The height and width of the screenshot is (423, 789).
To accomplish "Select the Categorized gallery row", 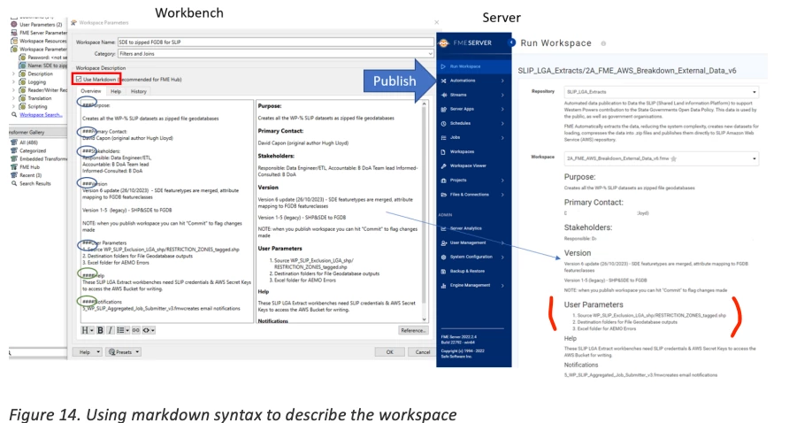I will pos(28,150).
